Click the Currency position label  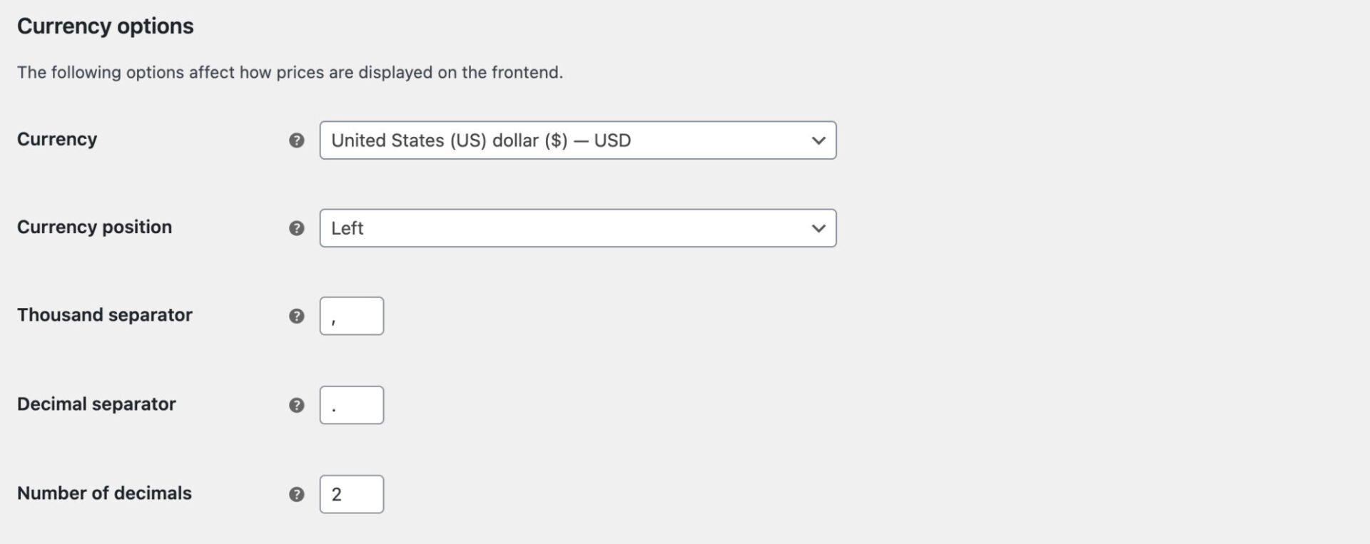pos(94,227)
